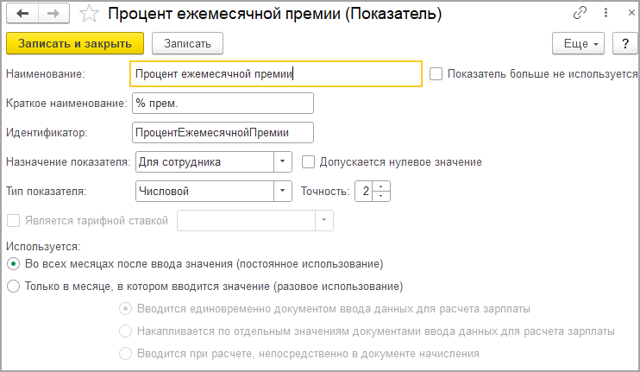Expand 'Тип показателя' dropdown
This screenshot has height=372, width=640.
[284, 191]
